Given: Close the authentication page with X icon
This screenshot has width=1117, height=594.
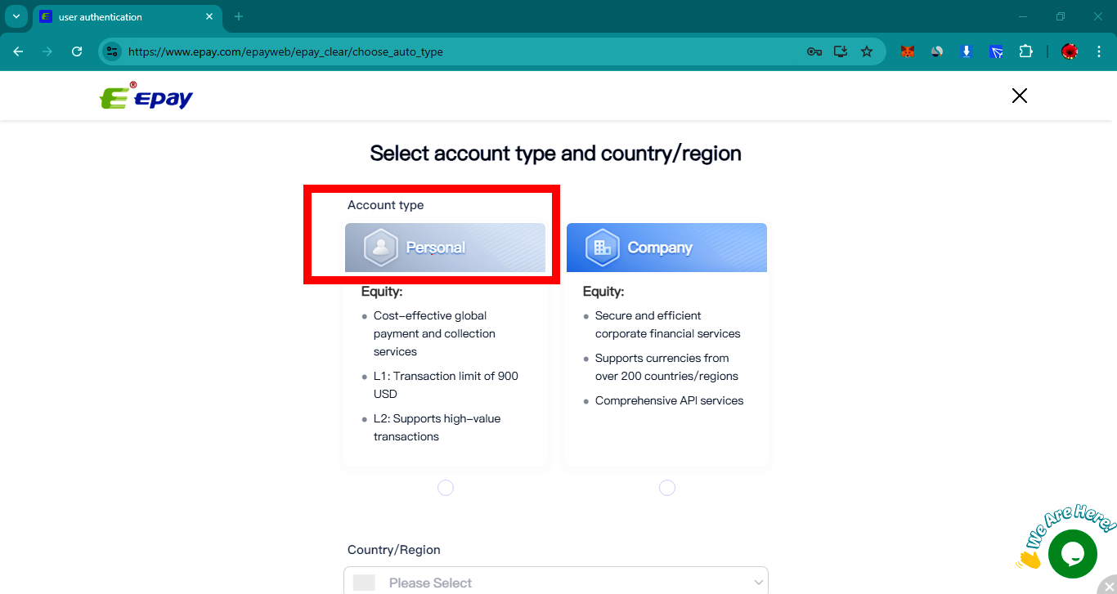Looking at the screenshot, I should coord(1019,96).
